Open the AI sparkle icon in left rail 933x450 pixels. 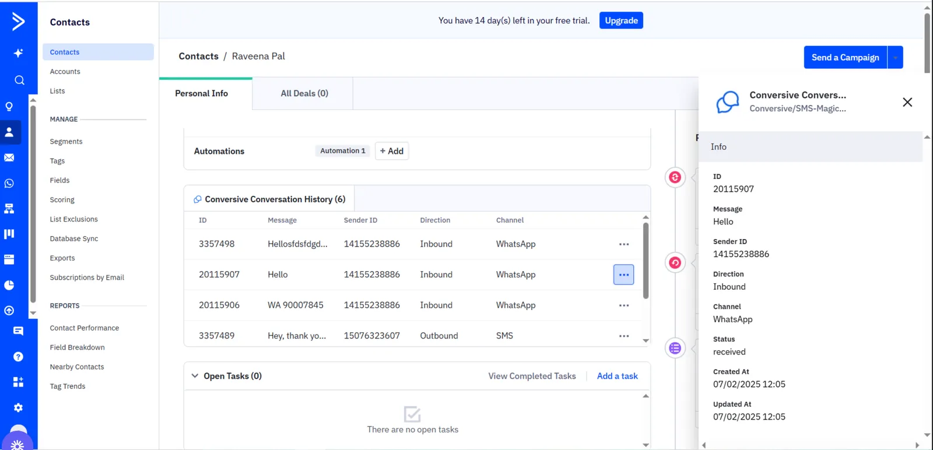[19, 53]
